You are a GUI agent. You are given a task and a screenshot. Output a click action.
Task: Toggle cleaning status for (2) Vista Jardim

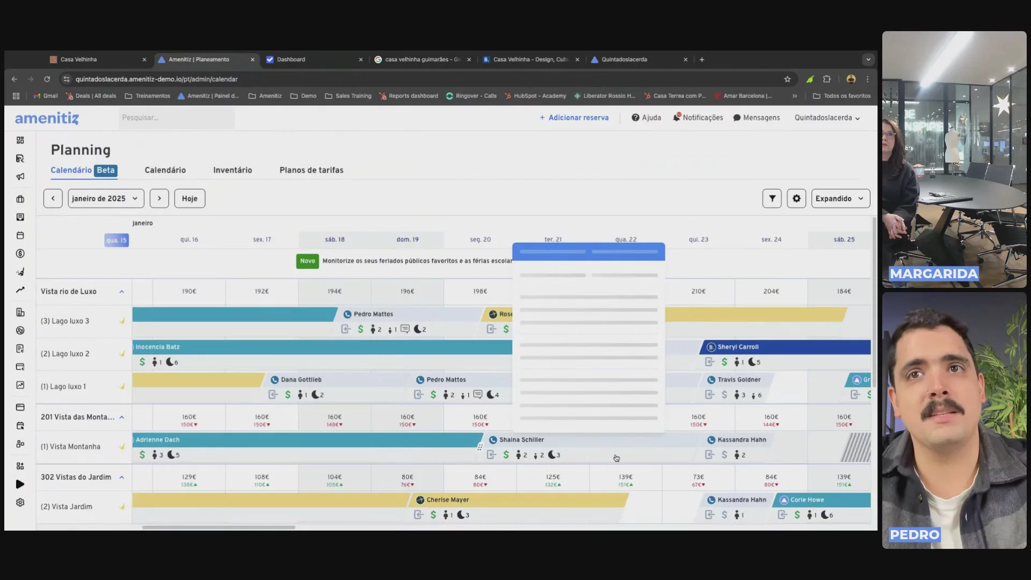(122, 507)
